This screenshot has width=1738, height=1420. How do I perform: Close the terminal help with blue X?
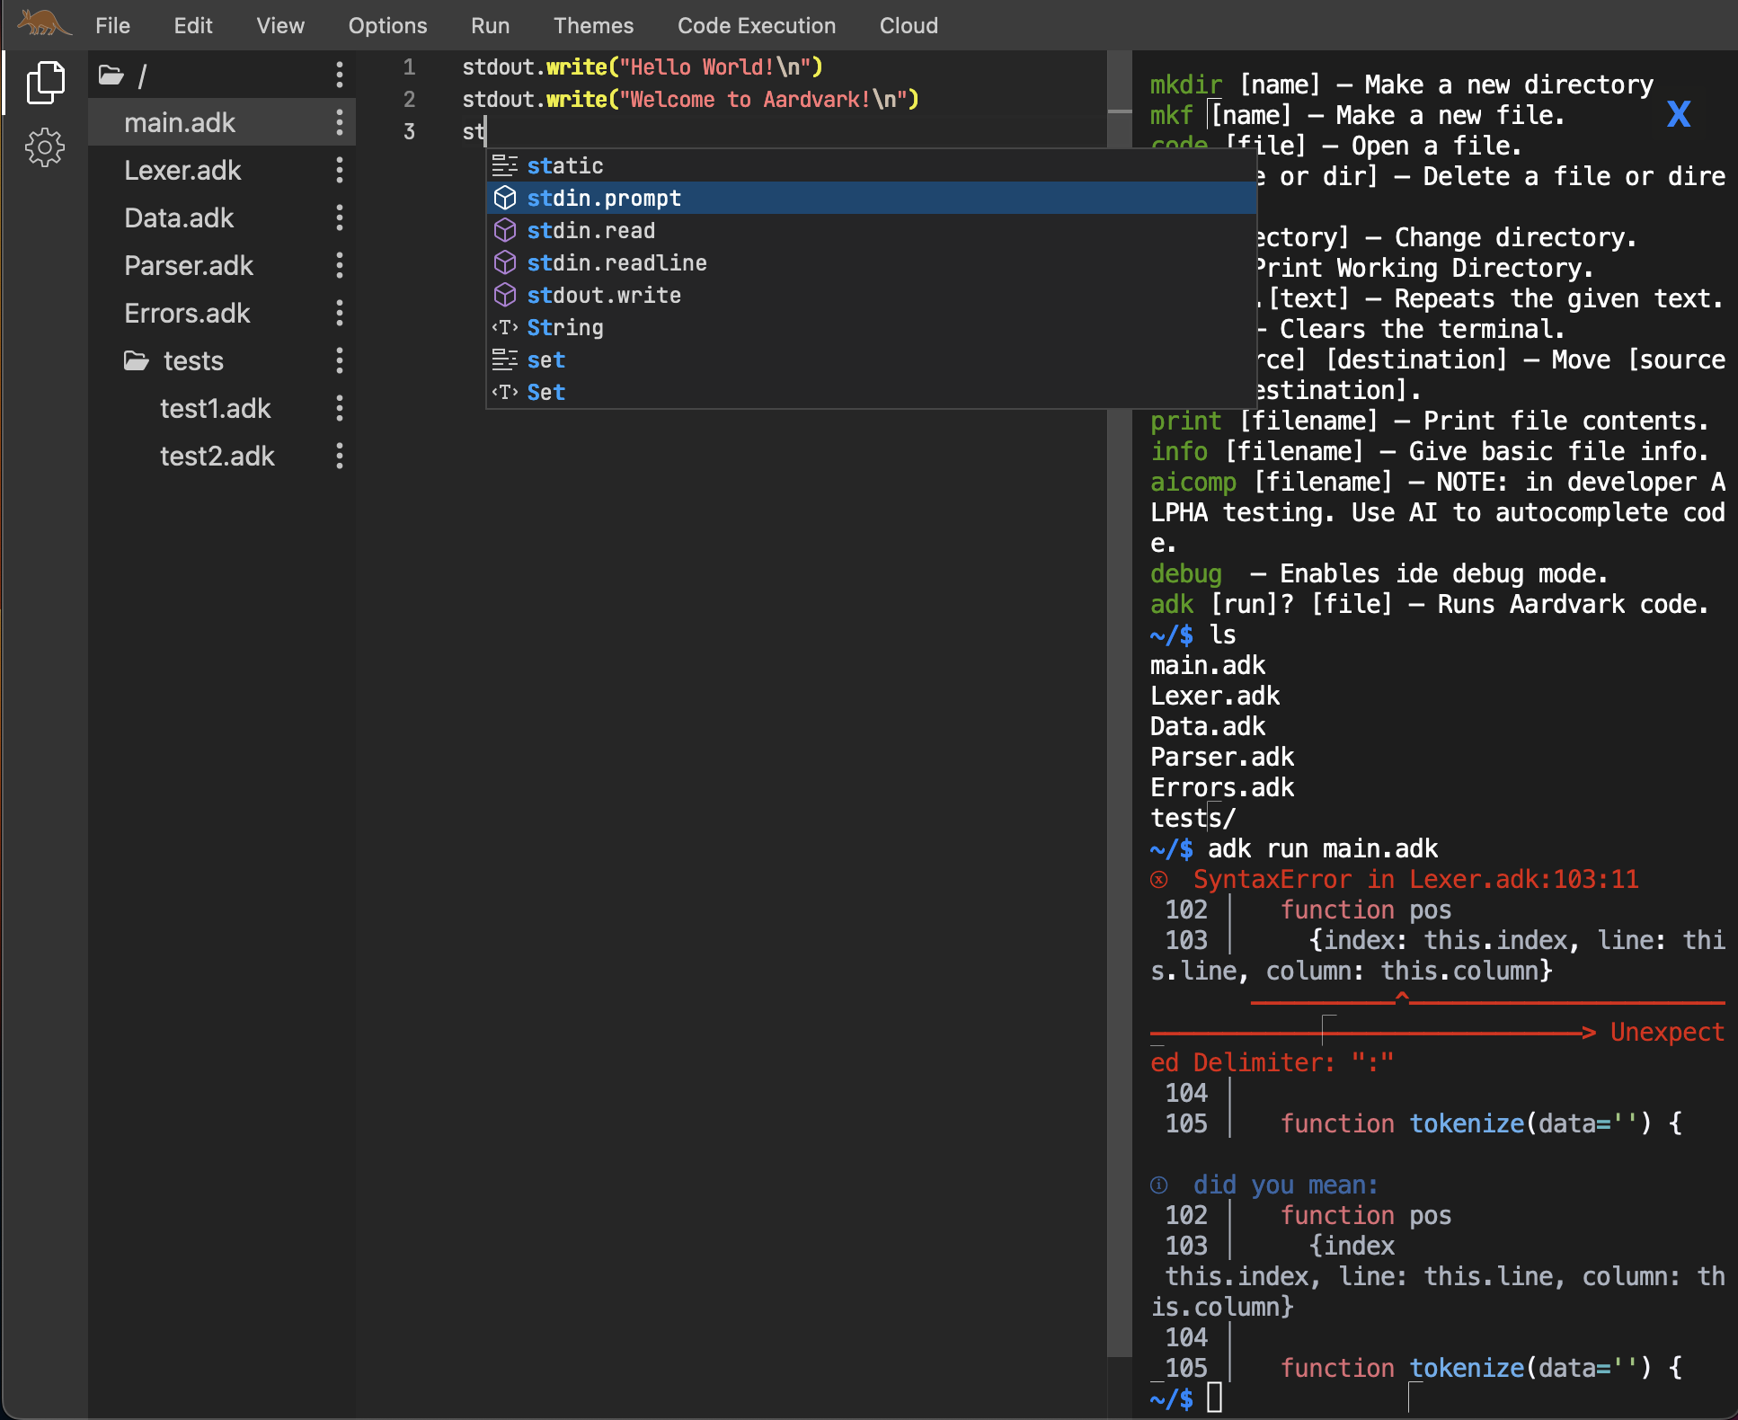(1678, 114)
